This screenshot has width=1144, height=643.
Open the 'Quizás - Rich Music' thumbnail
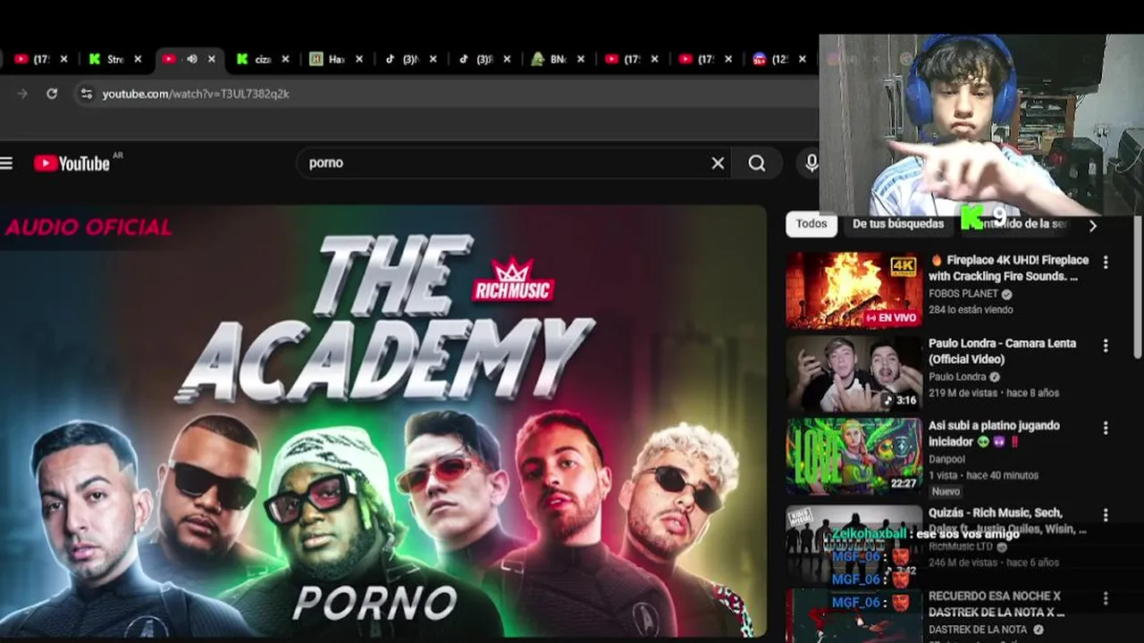tap(854, 543)
